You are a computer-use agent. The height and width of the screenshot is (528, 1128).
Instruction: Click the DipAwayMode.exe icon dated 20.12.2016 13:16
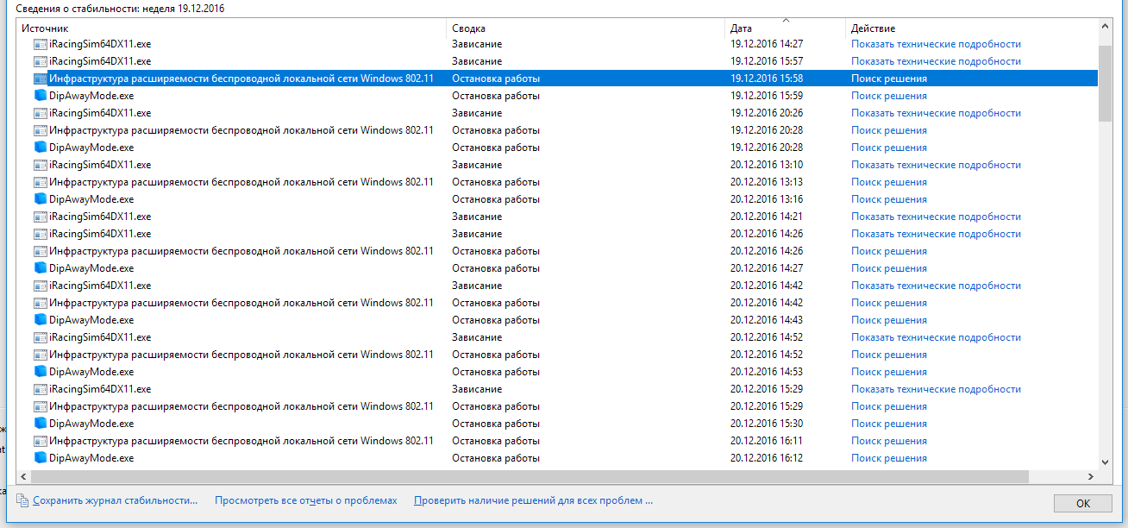click(x=41, y=199)
